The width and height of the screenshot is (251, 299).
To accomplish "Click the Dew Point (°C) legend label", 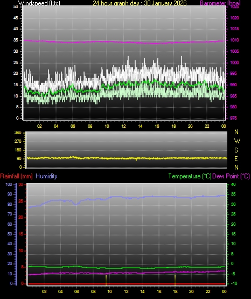I will [231, 176].
